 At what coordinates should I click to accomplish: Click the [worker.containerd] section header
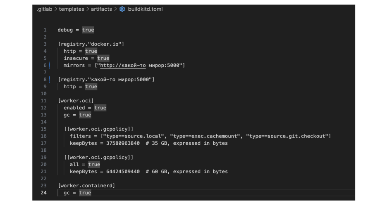coord(86,186)
